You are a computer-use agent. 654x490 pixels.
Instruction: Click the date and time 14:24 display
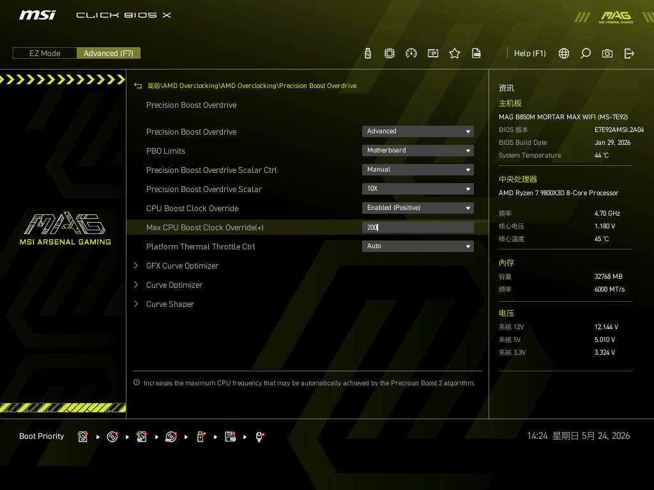579,436
